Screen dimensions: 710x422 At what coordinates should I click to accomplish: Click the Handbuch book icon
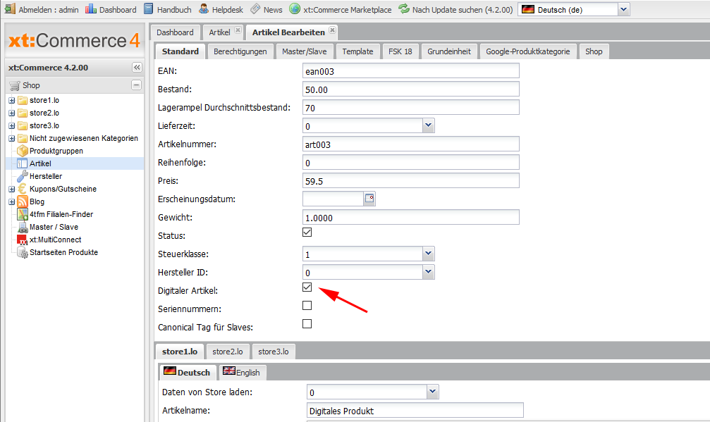149,9
